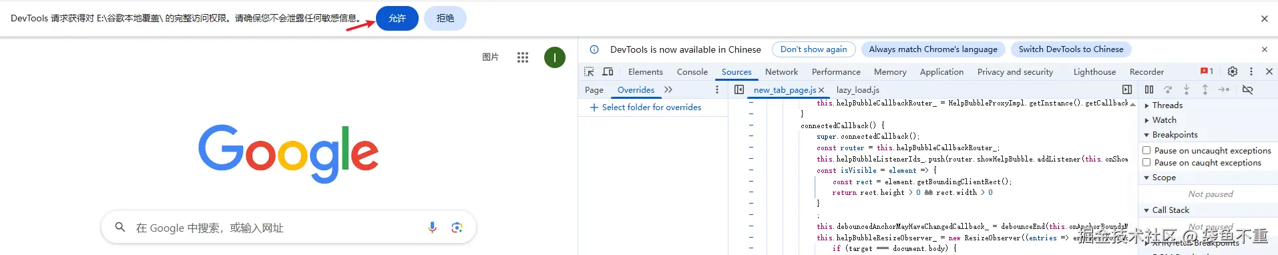This screenshot has height=255, width=1278.
Task: Toggle the navigator sidebar panel icon
Action: pyautogui.click(x=739, y=89)
